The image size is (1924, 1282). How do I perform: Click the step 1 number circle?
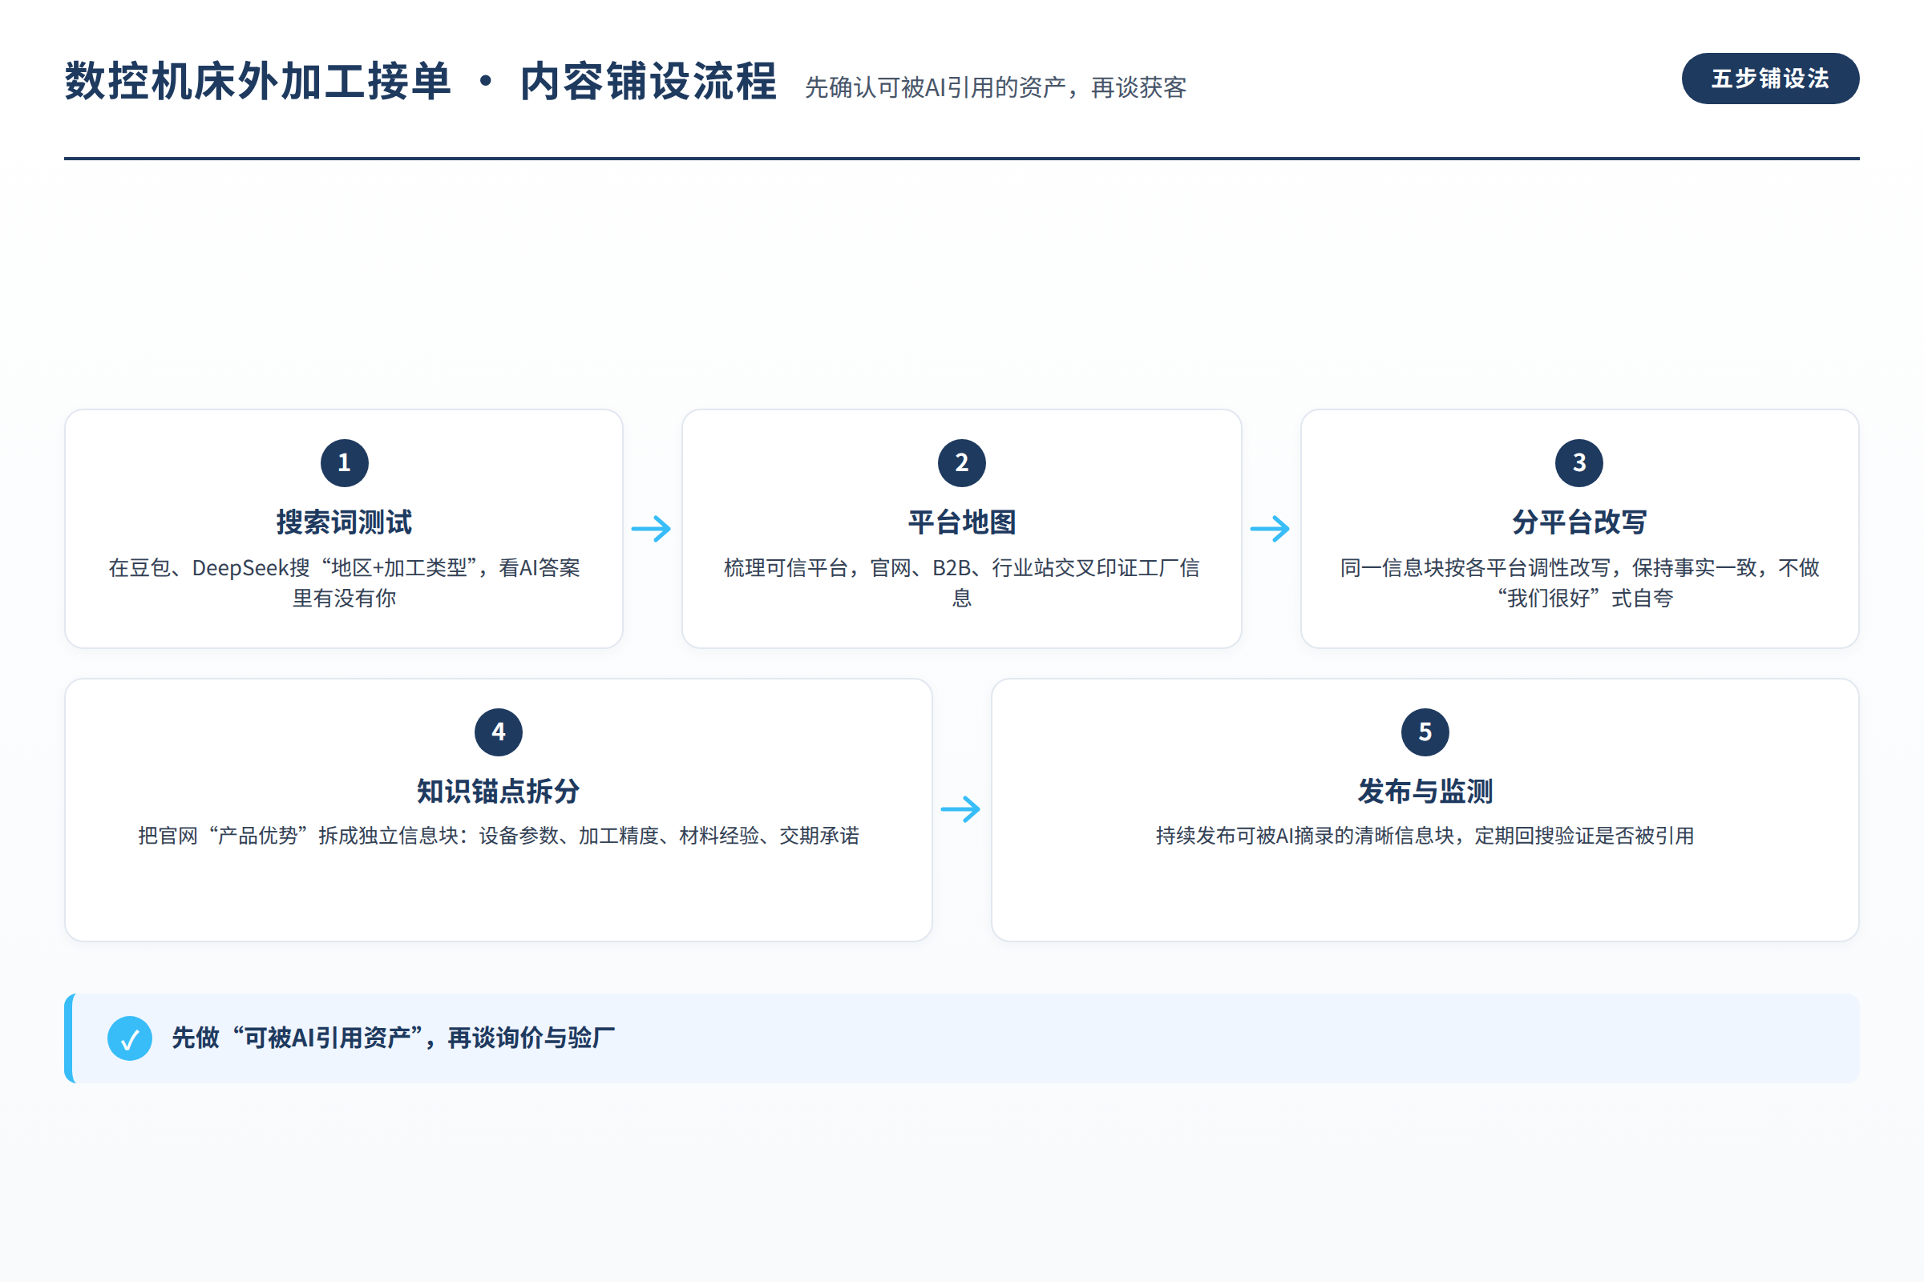click(345, 463)
